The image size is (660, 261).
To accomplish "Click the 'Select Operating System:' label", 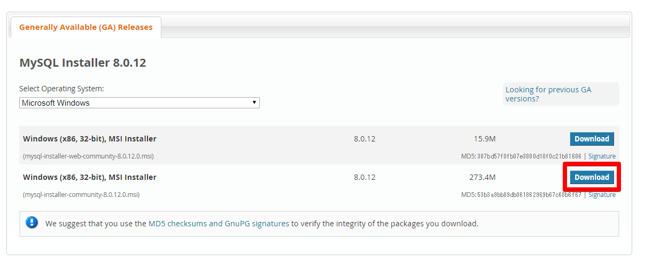I will click(x=61, y=89).
